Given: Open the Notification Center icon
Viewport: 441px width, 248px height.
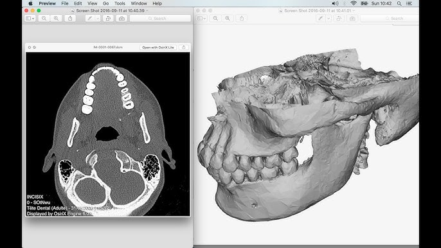Looking at the screenshot, I should tap(409, 3).
